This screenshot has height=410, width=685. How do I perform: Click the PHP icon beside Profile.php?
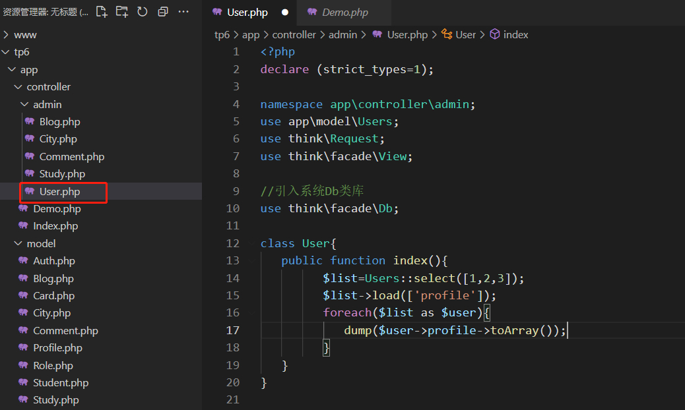(24, 347)
